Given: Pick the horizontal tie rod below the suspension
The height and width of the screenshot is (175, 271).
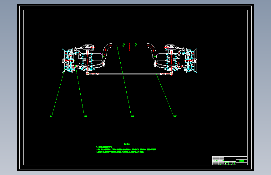Looking at the screenshot, I should [x=129, y=74].
